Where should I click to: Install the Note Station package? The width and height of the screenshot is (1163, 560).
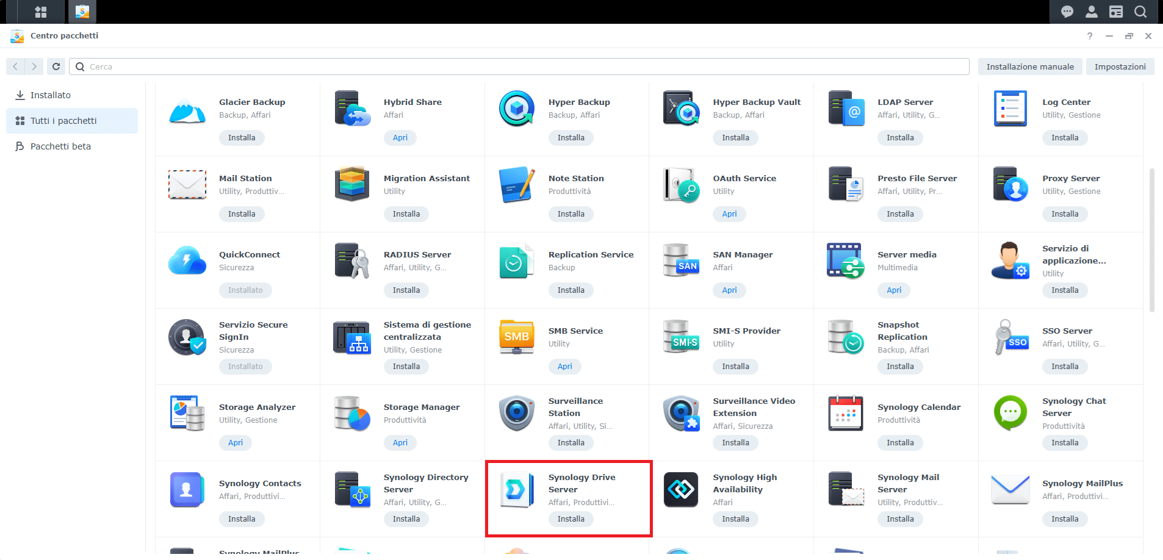point(571,214)
